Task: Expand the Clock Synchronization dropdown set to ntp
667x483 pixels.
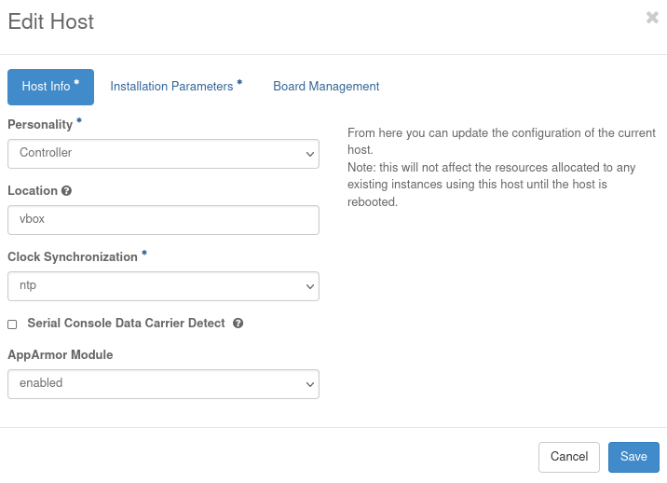Action: point(163,286)
